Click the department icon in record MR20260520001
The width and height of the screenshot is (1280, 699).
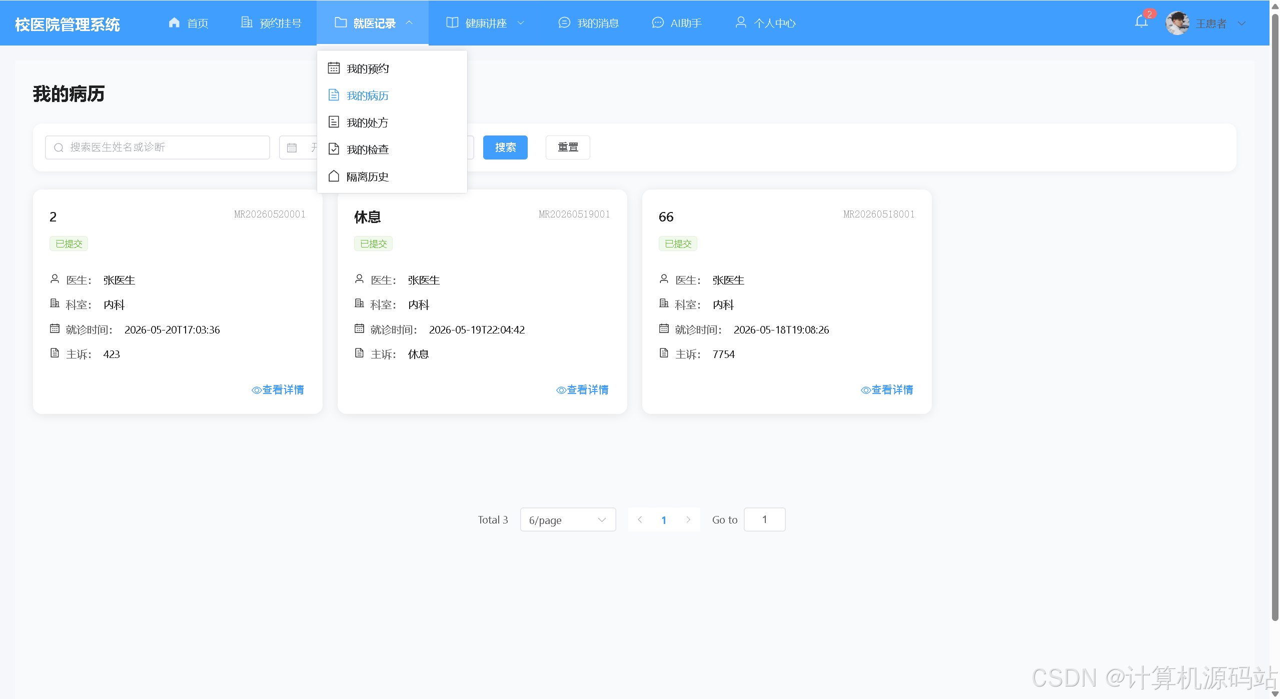pyautogui.click(x=55, y=303)
